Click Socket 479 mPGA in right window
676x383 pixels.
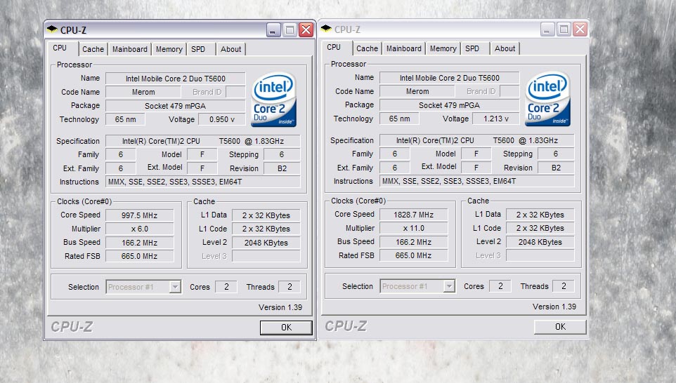[x=450, y=105]
